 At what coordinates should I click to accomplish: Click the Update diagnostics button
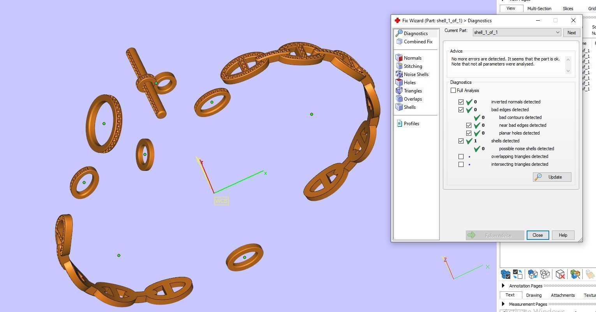pos(552,177)
